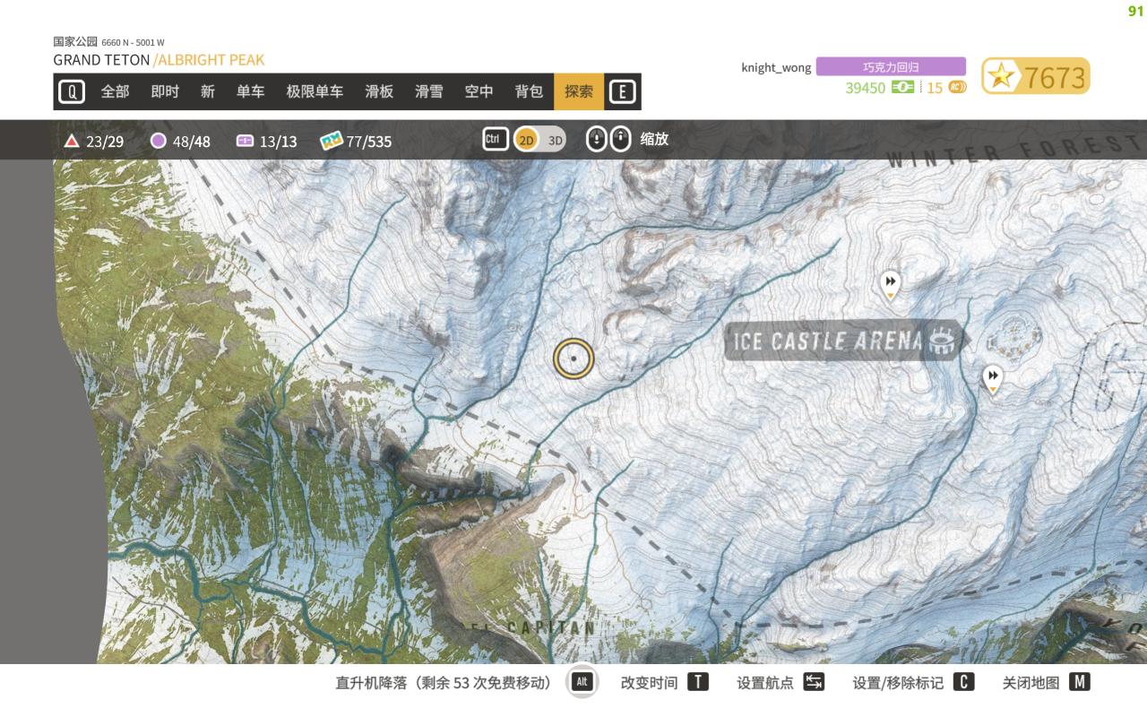The height and width of the screenshot is (717, 1147).
Task: Open the 探索 tab
Action: pyautogui.click(x=579, y=91)
